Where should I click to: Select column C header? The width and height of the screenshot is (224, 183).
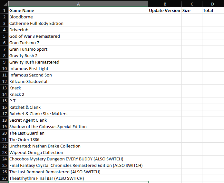[x=192, y=4]
